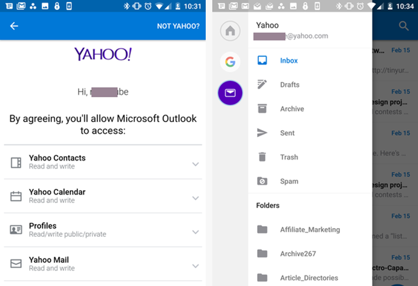
Task: Tap the Archive box icon
Action: pos(262,108)
